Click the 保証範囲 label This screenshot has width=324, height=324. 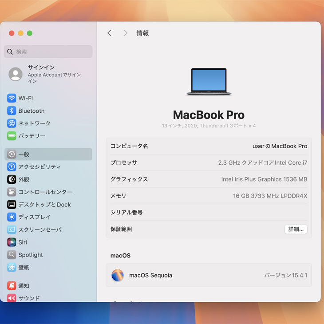point(121,229)
